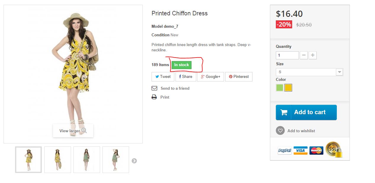
Task: Click the printer icon beside Print
Action: point(154,97)
